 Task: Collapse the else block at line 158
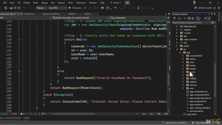[19, 71]
